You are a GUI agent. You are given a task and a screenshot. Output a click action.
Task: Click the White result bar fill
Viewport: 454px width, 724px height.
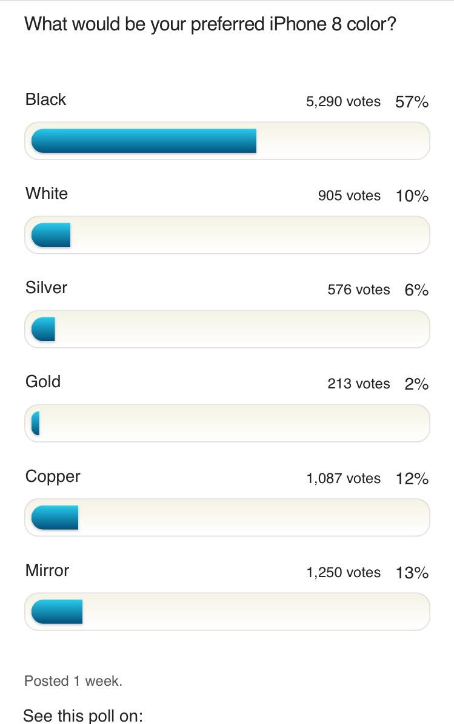(51, 235)
